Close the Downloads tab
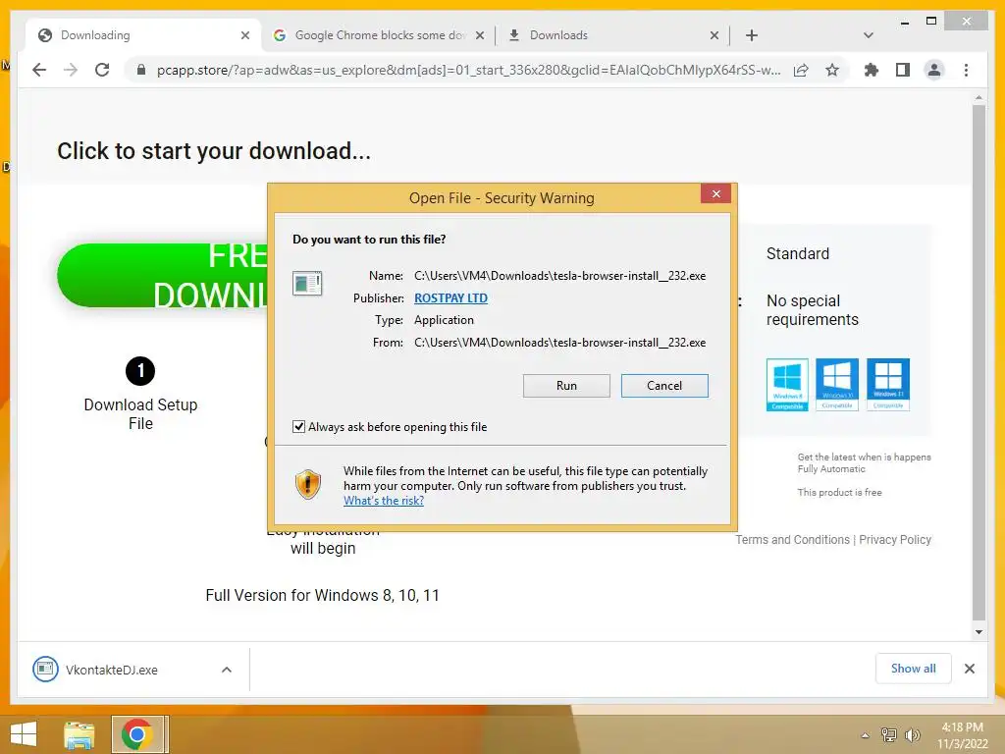 [x=714, y=35]
